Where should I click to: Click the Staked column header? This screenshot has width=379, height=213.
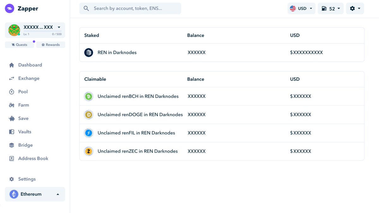[x=92, y=35]
